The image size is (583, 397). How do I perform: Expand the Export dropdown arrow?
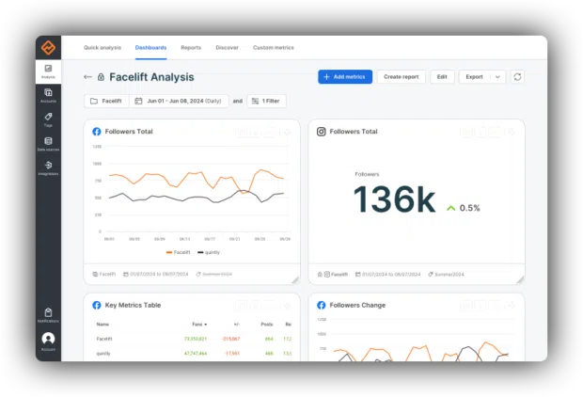(x=497, y=76)
